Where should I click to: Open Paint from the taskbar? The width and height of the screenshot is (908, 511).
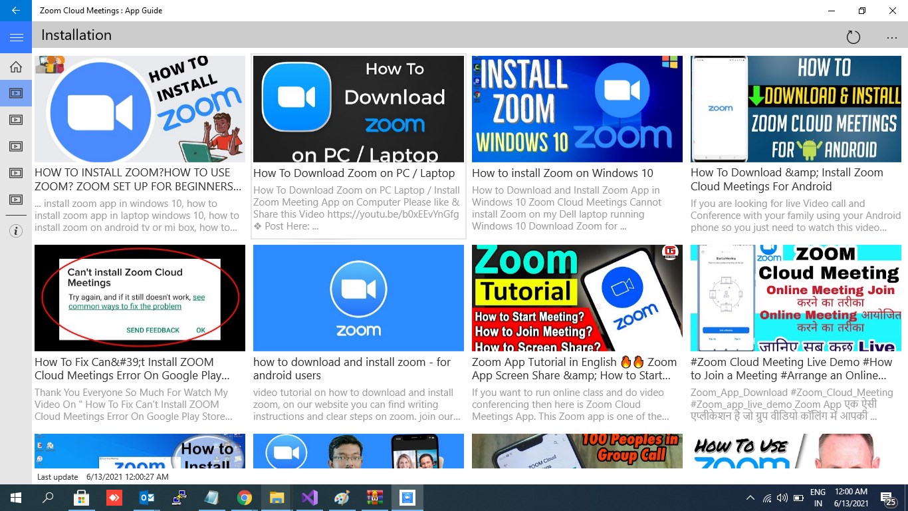point(342,498)
